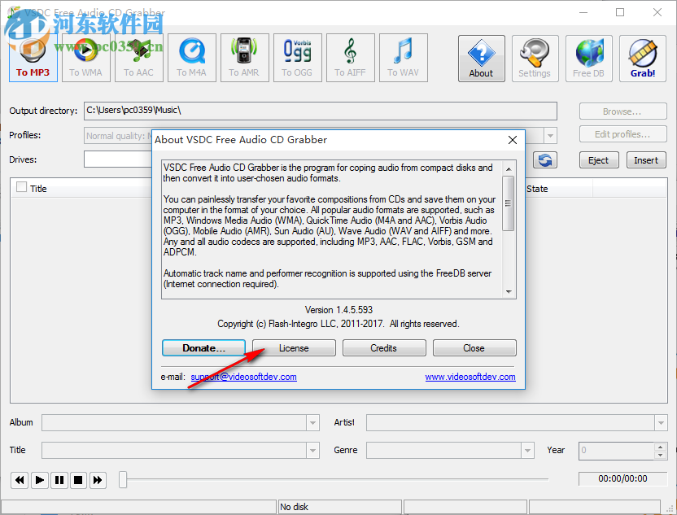The height and width of the screenshot is (515, 677).
Task: Open the Settings panel
Action: tap(535, 58)
